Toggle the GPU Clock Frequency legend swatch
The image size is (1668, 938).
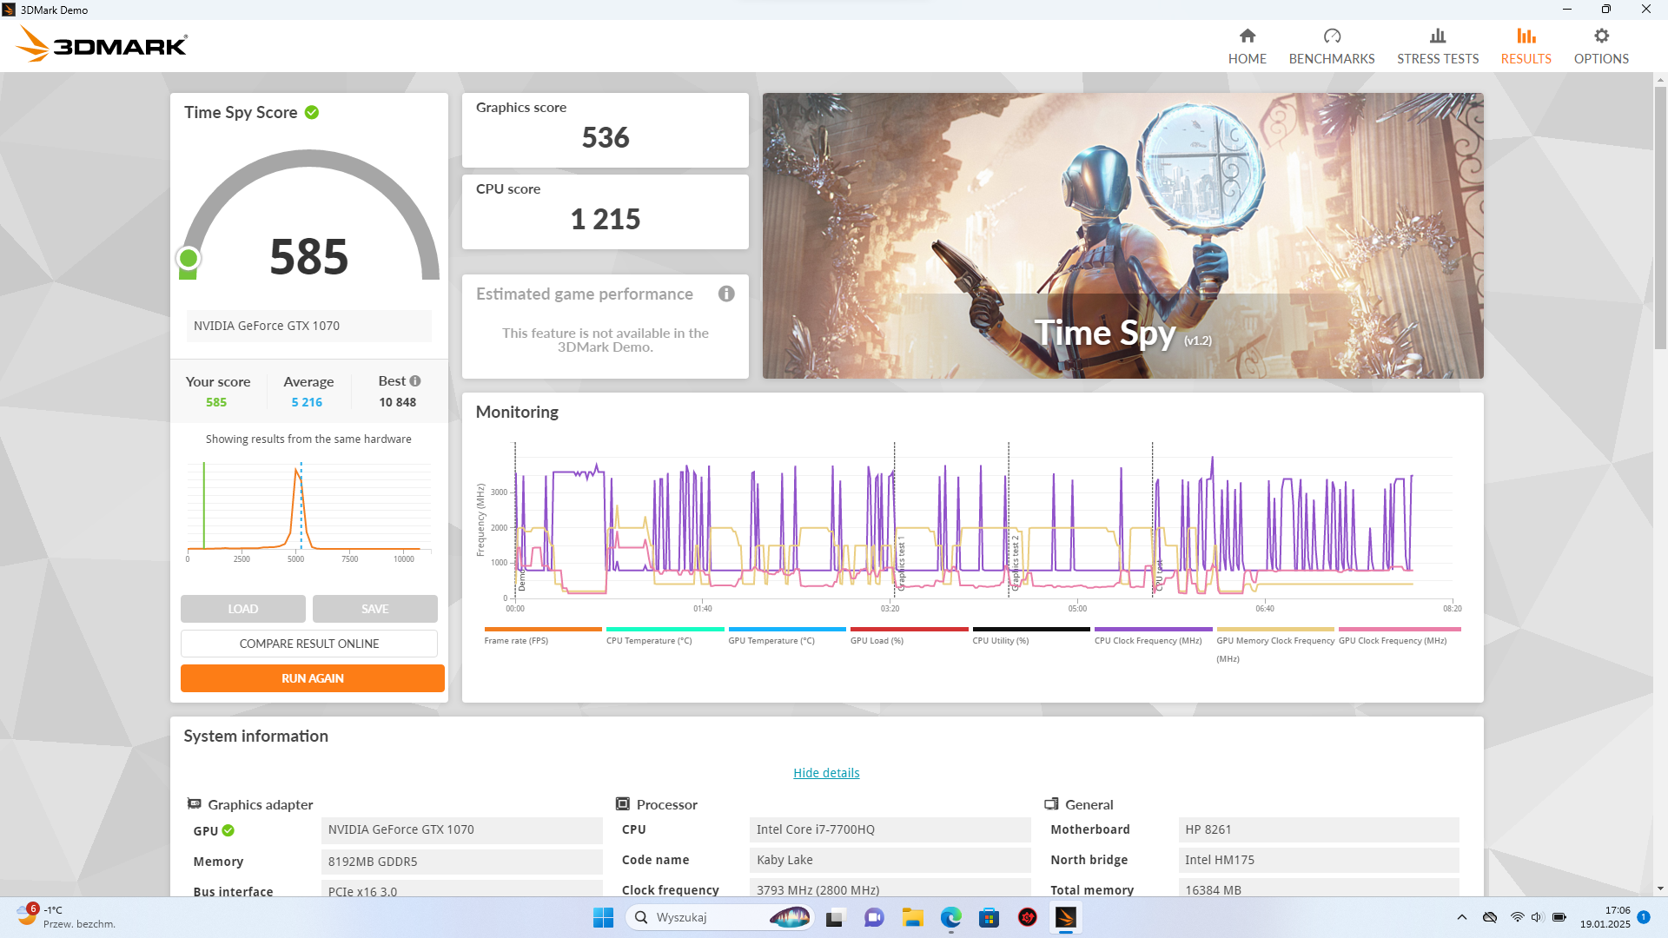(x=1400, y=629)
